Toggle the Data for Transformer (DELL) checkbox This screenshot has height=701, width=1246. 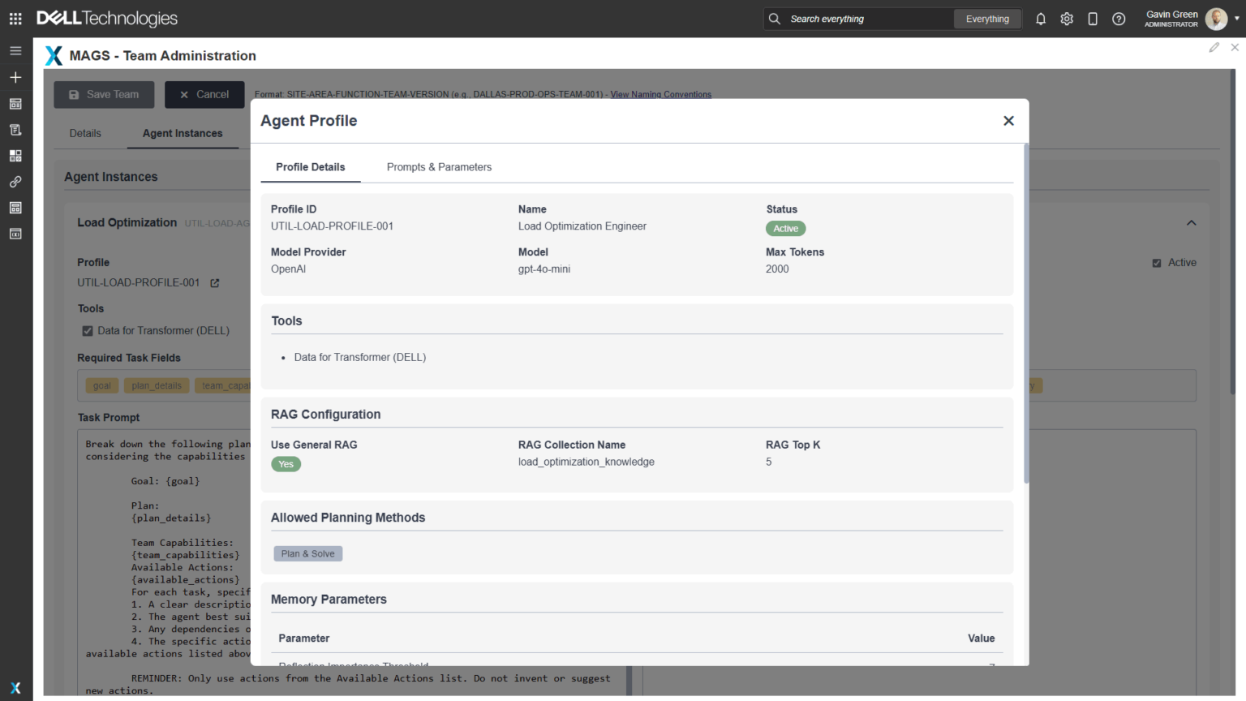pyautogui.click(x=88, y=331)
